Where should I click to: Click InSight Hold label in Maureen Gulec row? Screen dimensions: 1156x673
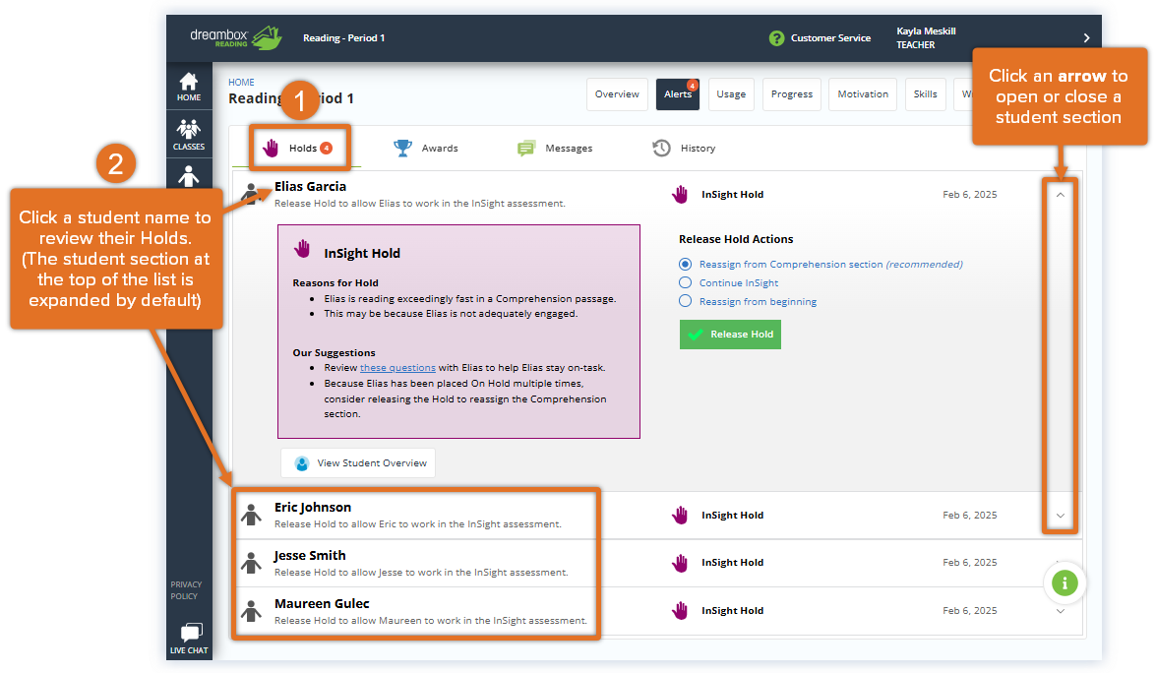coord(732,611)
